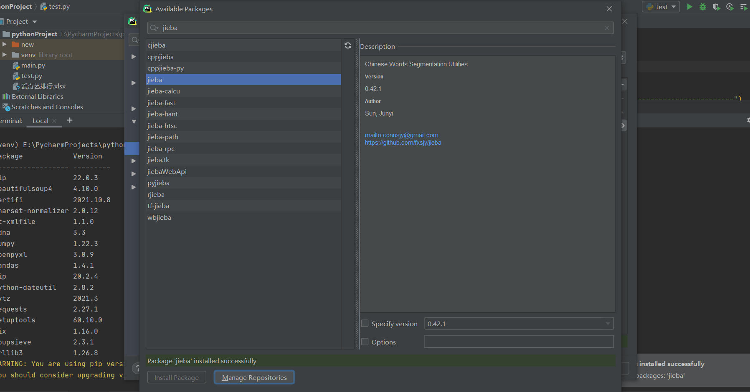Collapse the expanded downward arrow in Settings sidebar
The image size is (750, 392).
point(134,122)
